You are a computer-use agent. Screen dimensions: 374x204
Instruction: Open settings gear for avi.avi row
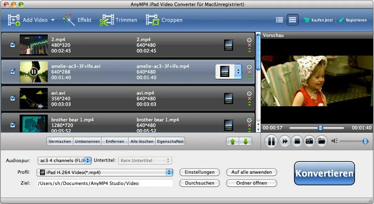(x=249, y=94)
